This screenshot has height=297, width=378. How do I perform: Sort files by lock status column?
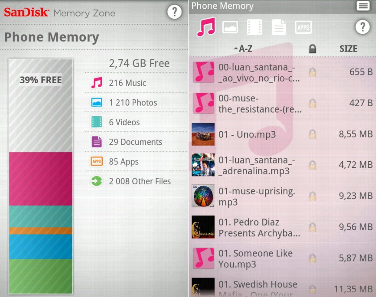[312, 49]
